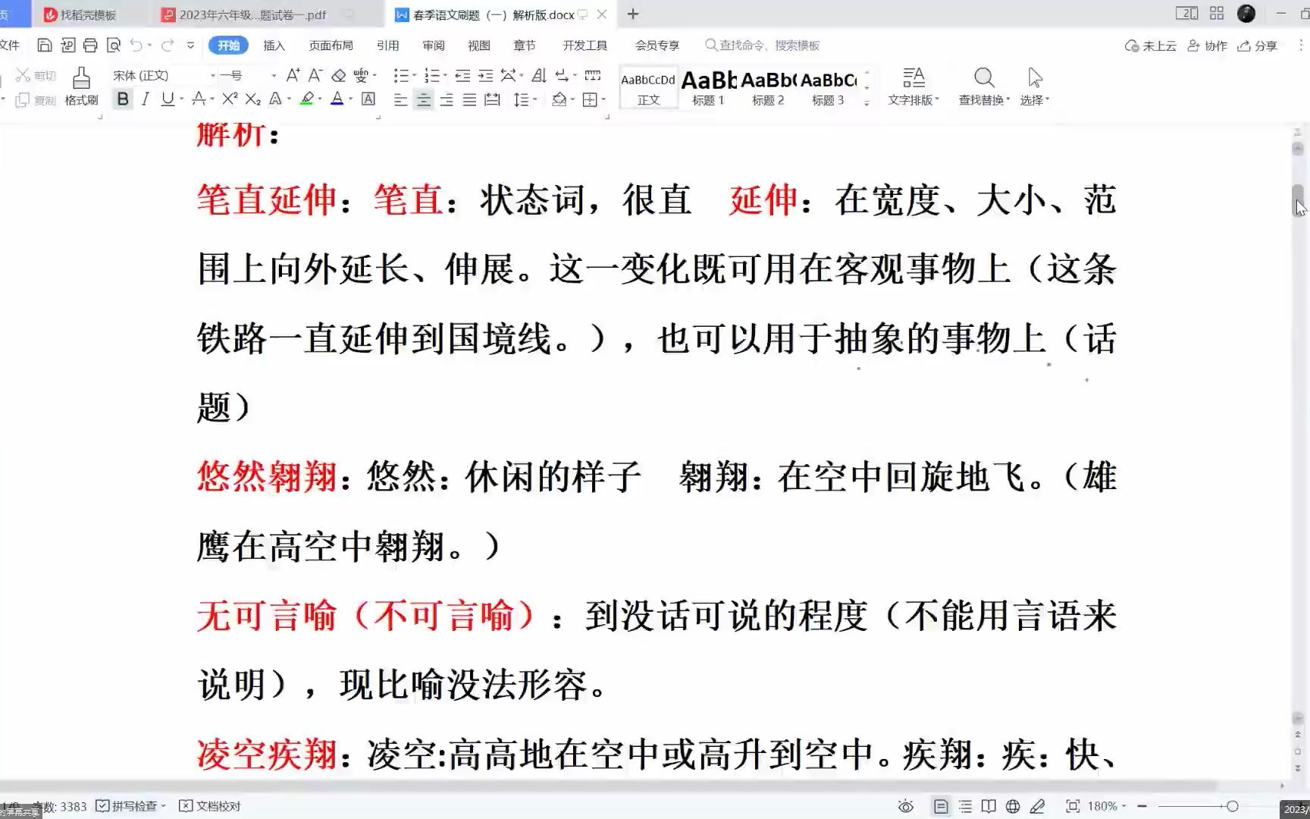Open the 页面布局 ribbon tab
This screenshot has height=819, width=1310.
pos(331,45)
